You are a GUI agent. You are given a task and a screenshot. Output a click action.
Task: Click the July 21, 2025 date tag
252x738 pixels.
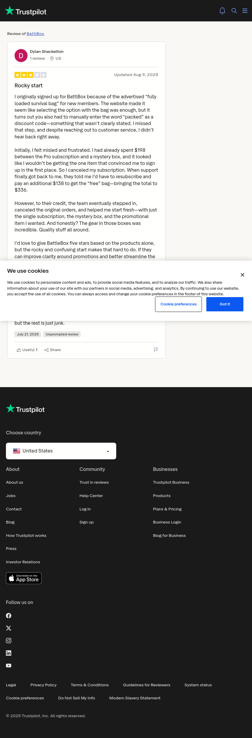pos(28,334)
